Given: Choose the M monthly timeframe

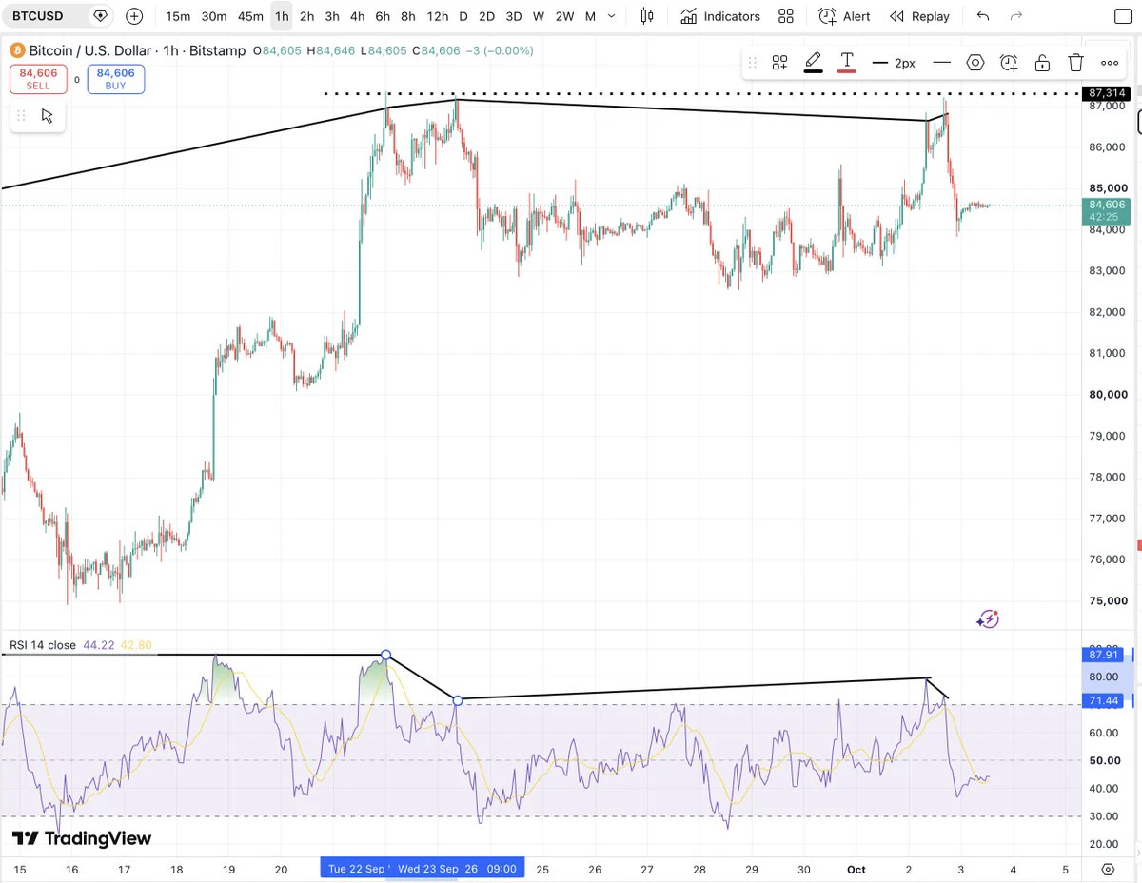Looking at the screenshot, I should pos(590,16).
